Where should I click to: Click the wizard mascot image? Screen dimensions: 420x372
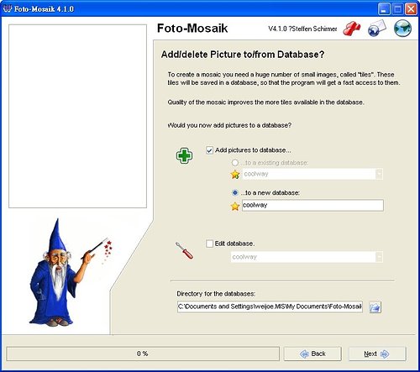pyautogui.click(x=70, y=273)
